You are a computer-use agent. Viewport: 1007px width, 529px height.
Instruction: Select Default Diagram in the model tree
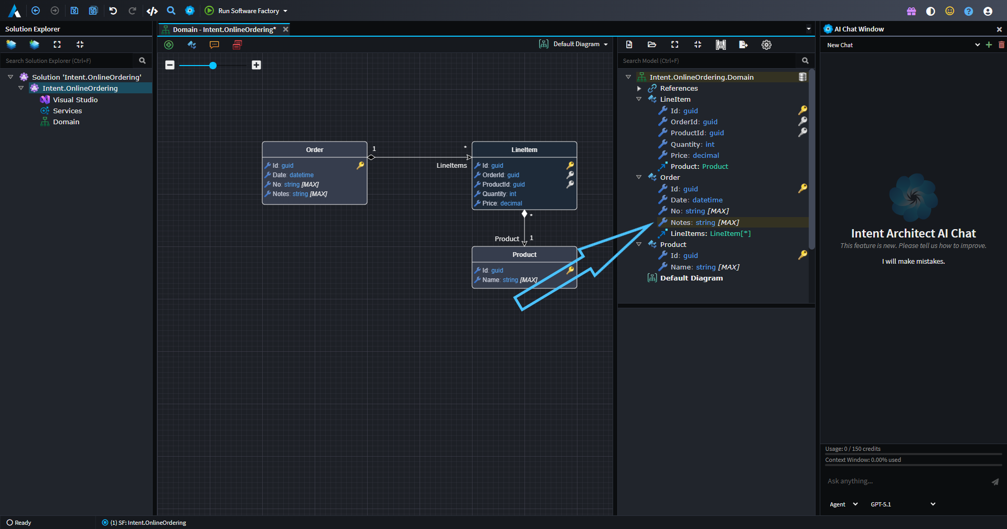click(691, 278)
